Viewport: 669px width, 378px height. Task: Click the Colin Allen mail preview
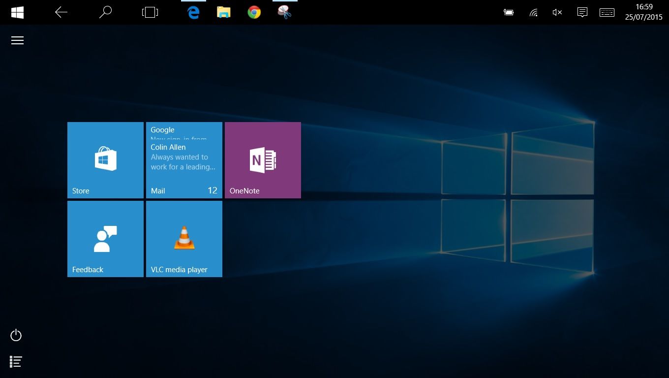pyautogui.click(x=183, y=157)
